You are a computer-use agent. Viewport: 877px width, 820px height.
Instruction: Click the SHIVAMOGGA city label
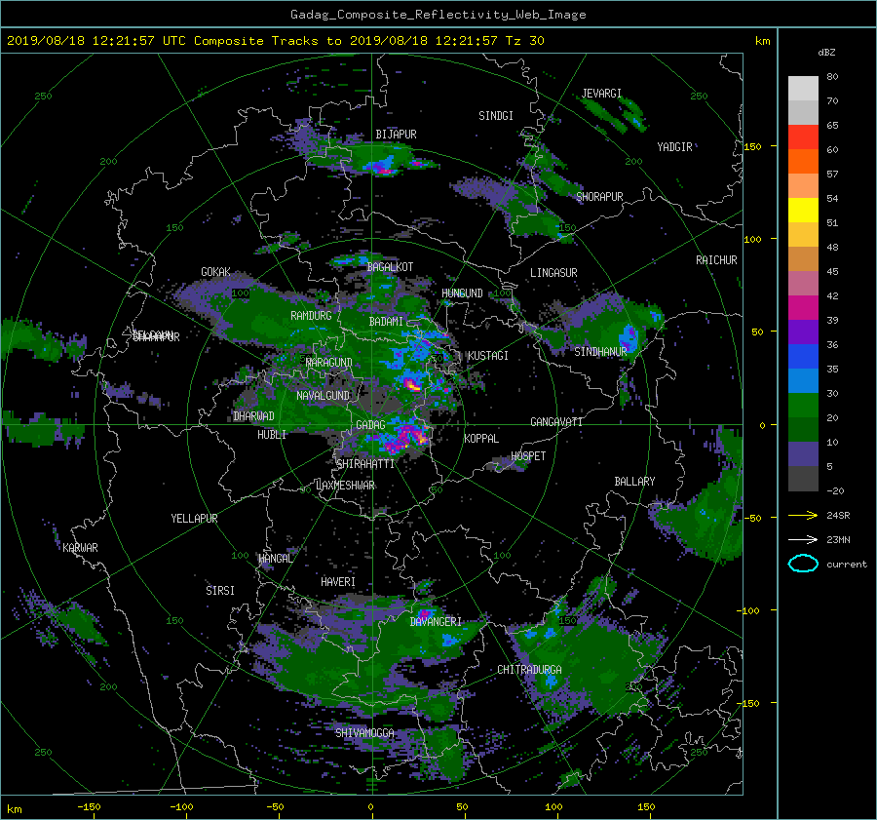pyautogui.click(x=364, y=732)
